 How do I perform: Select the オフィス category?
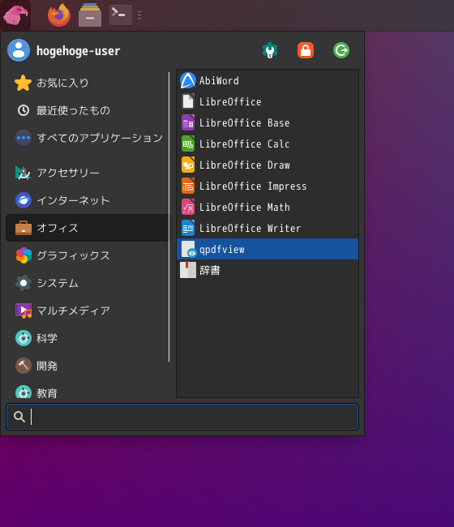pos(87,228)
